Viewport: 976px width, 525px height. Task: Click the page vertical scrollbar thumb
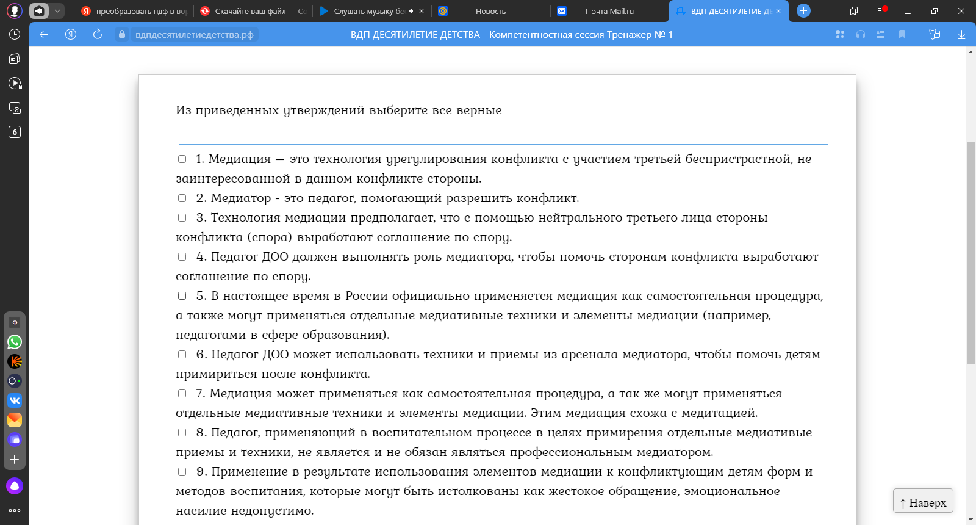[971, 253]
